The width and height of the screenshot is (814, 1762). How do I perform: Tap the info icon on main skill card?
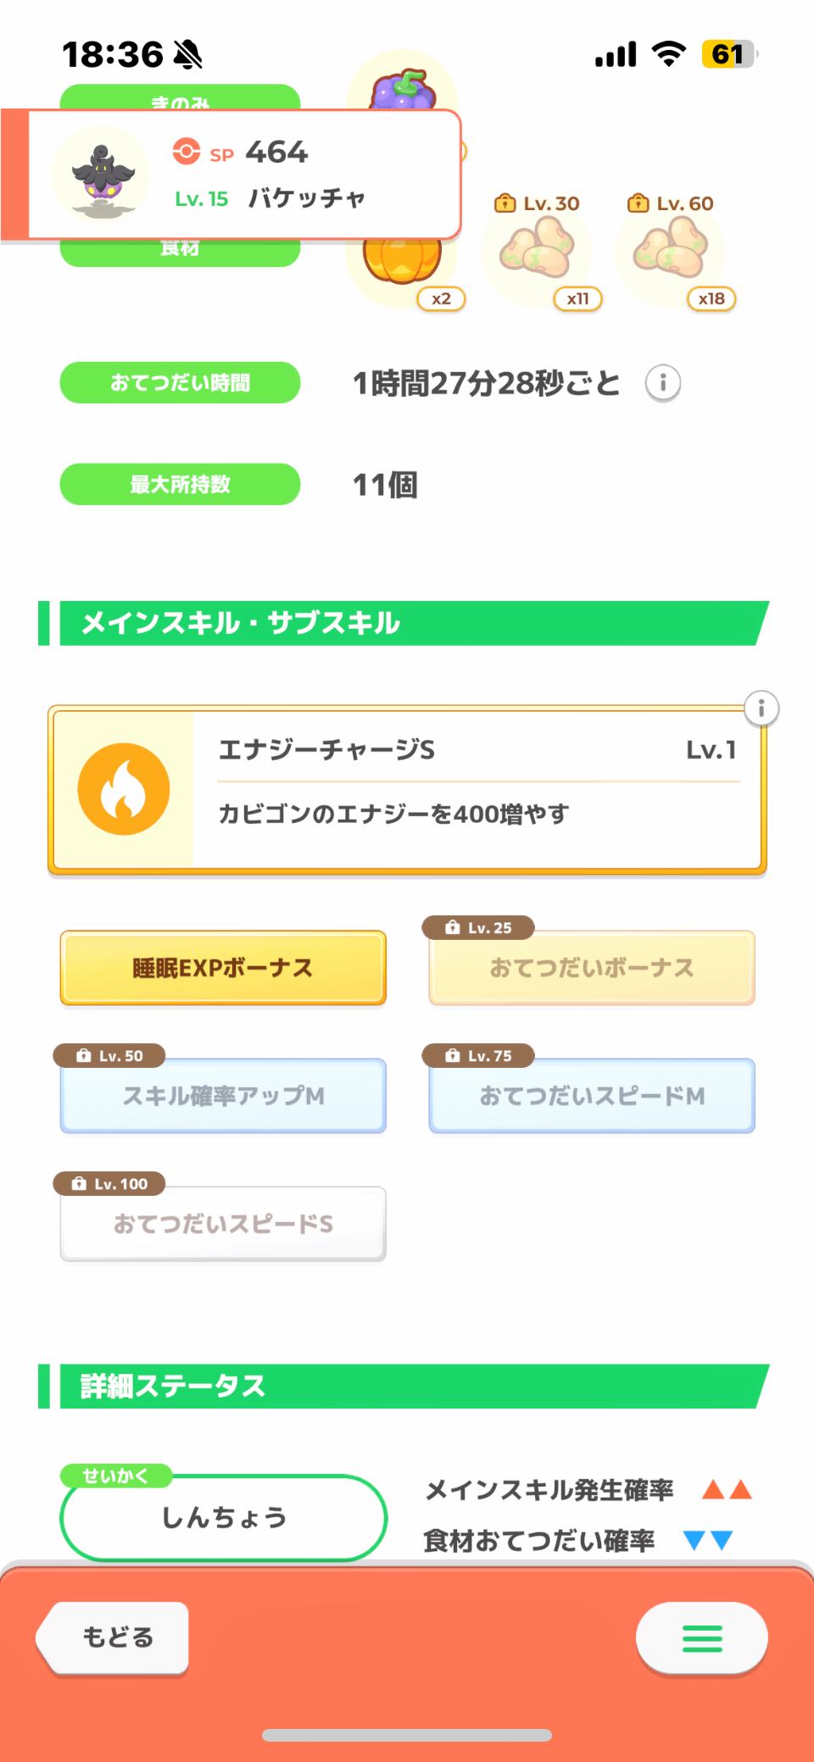pos(761,709)
